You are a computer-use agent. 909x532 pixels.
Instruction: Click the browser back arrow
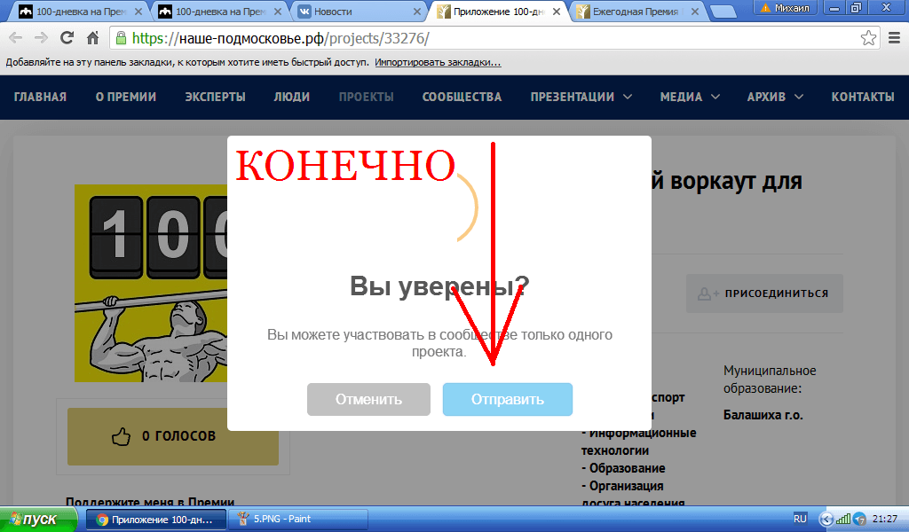(x=15, y=38)
